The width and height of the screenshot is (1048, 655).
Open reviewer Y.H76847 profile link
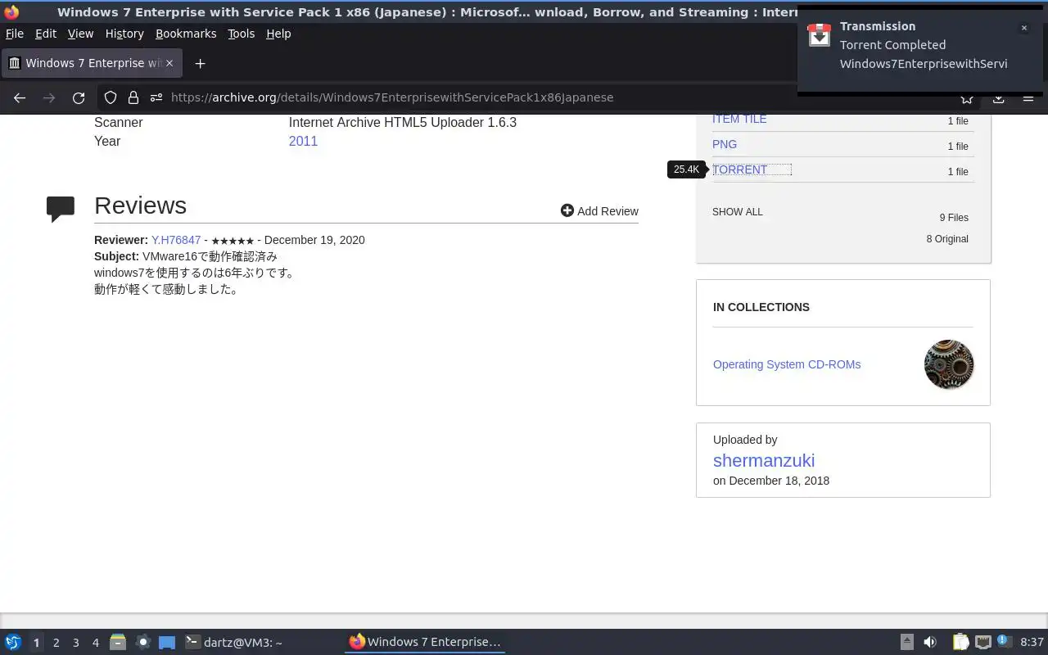176,240
